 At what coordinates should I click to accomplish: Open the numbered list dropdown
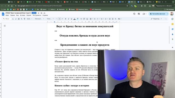point(106,19)
